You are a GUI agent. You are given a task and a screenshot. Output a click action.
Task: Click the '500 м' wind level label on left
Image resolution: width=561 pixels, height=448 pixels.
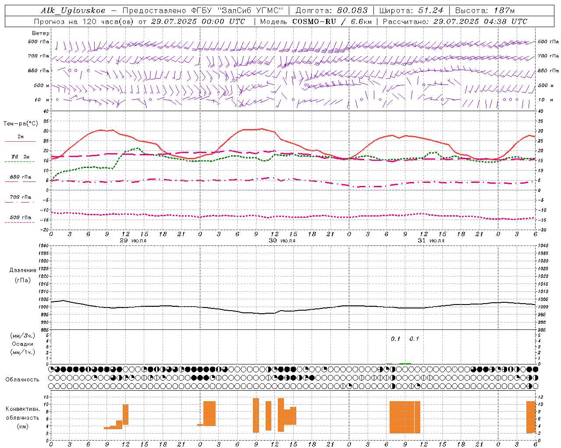point(42,85)
